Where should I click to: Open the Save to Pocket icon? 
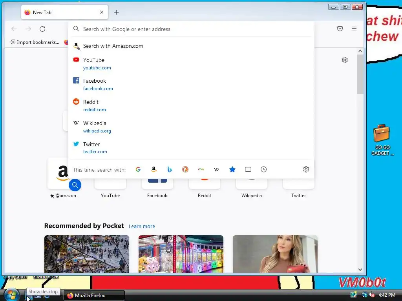340,29
